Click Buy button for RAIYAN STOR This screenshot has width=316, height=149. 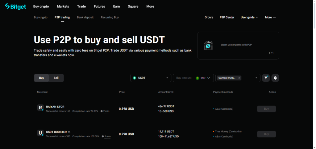point(266,109)
